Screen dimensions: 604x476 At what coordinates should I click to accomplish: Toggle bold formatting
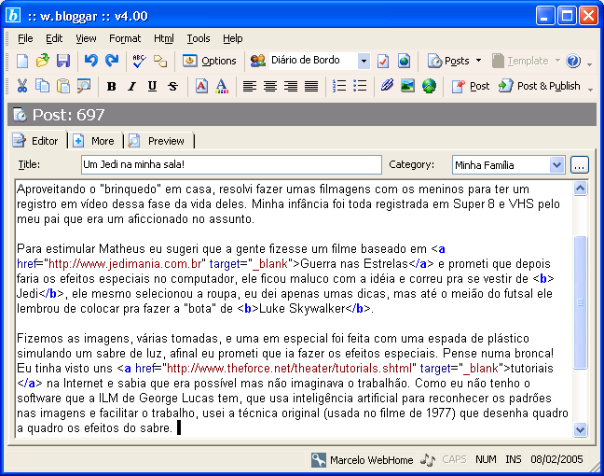coord(111,86)
